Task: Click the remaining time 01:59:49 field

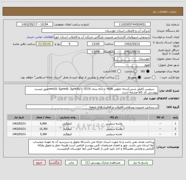Action: pos(44,44)
